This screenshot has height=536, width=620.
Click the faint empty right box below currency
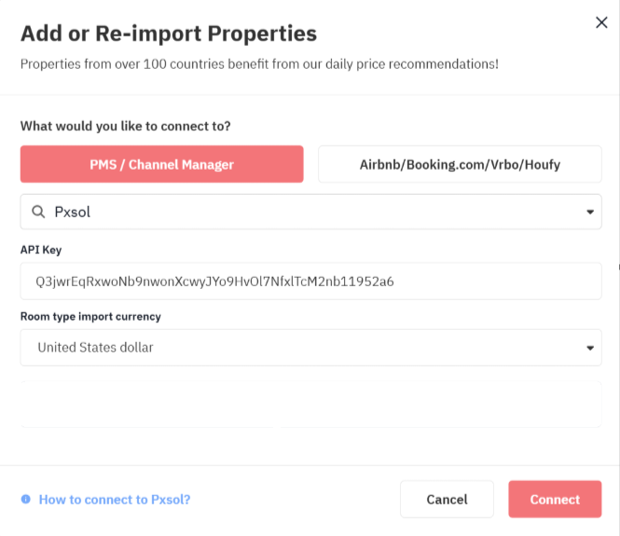441,404
